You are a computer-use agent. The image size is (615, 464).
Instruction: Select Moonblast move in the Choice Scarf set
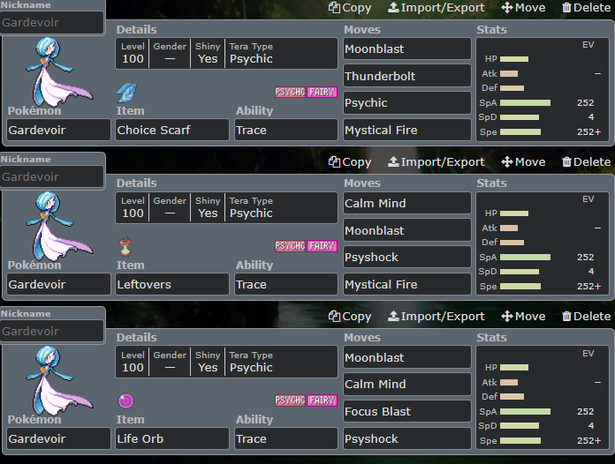tap(407, 49)
